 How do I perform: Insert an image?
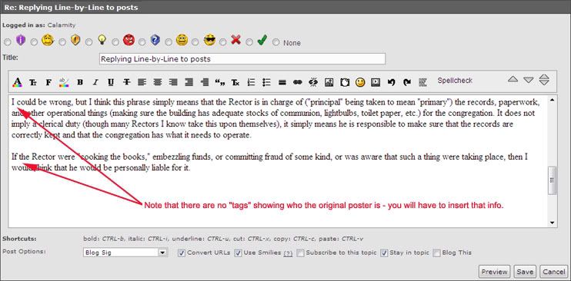point(329,82)
